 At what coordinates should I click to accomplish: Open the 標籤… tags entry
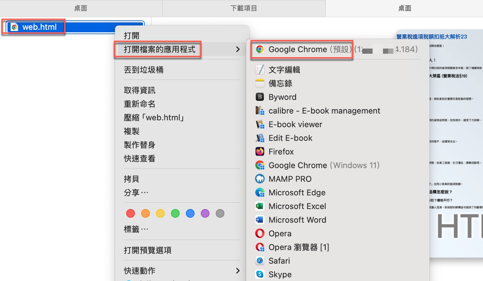pos(136,229)
